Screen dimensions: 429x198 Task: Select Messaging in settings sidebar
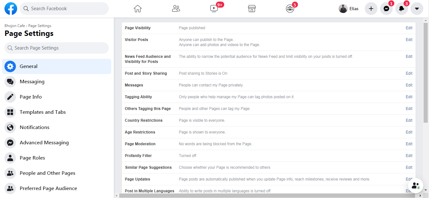32,82
